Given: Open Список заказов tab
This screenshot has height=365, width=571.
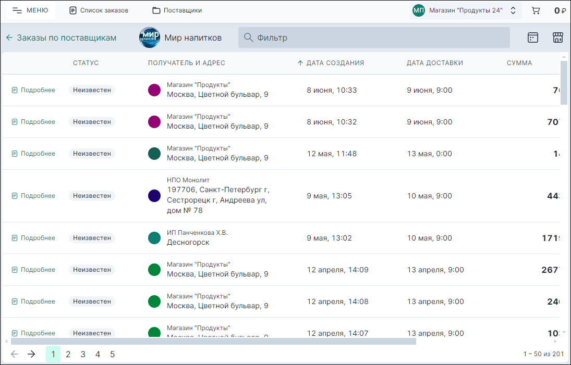Looking at the screenshot, I should pos(99,10).
